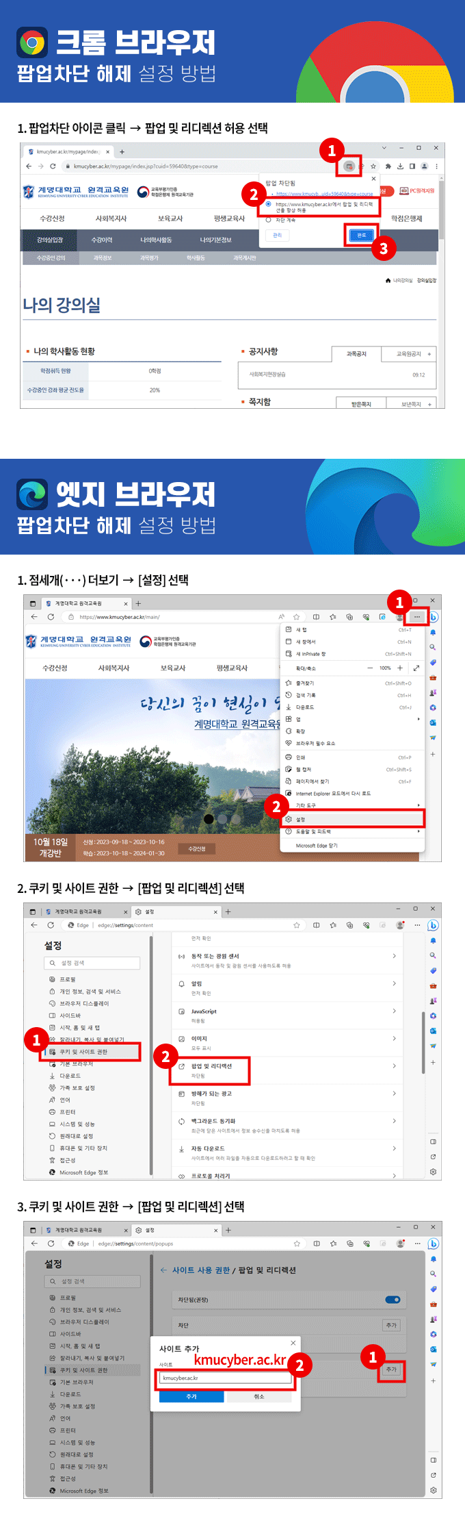Close the 사이트 추가 dialog with X
The image size is (465, 1527).
[293, 1343]
